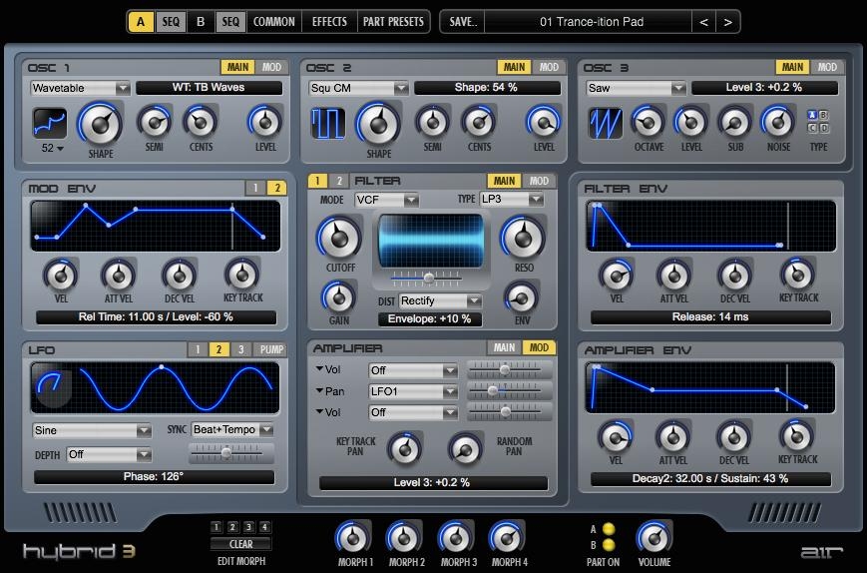Click the OSC 2 square waveform icon
The height and width of the screenshot is (573, 867).
click(x=327, y=124)
